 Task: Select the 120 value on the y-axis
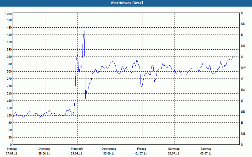(x=9, y=115)
